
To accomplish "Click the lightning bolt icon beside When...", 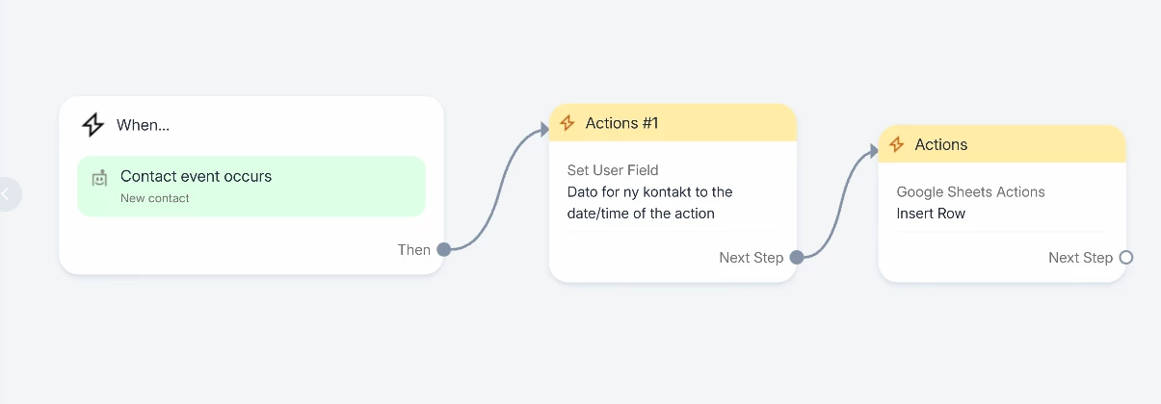I will click(92, 125).
